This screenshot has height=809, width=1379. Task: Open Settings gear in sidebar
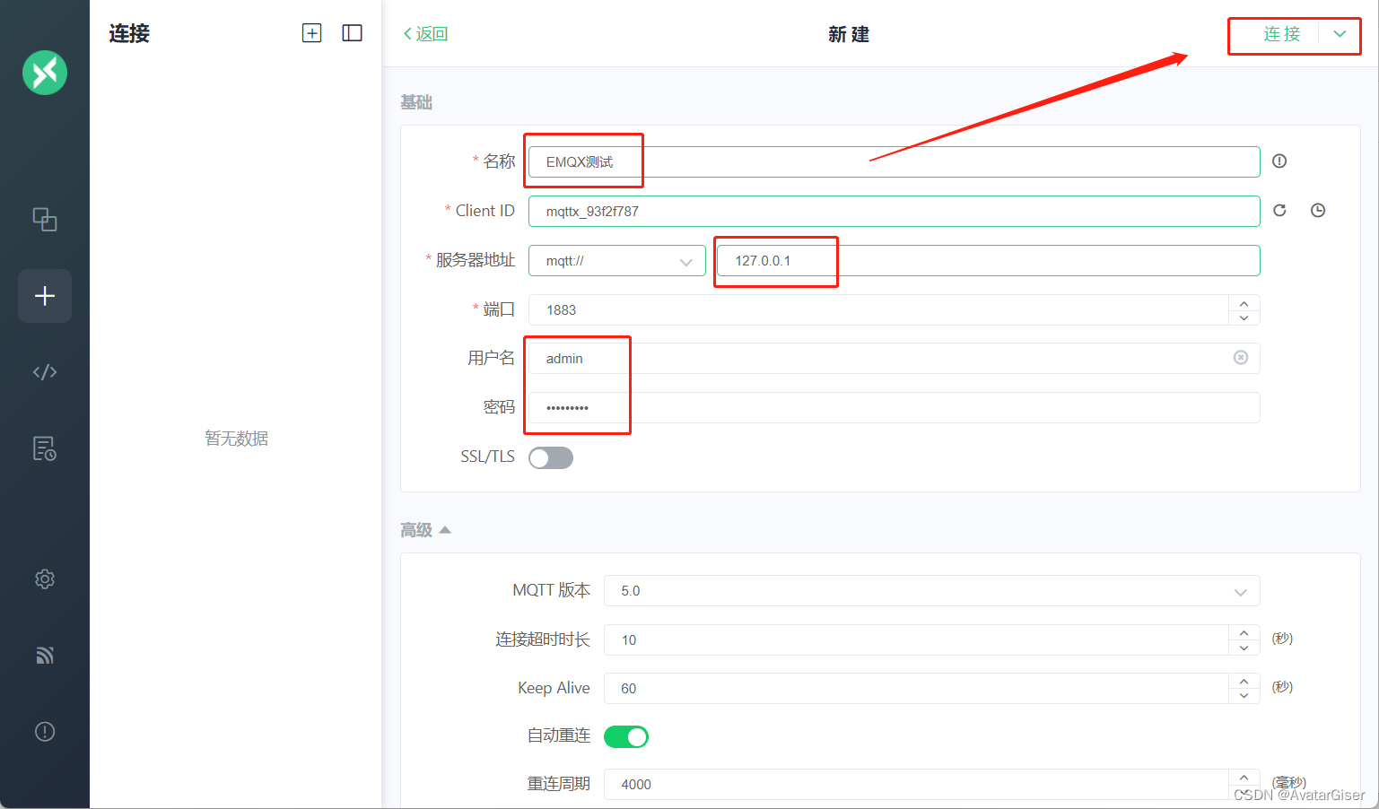(45, 579)
